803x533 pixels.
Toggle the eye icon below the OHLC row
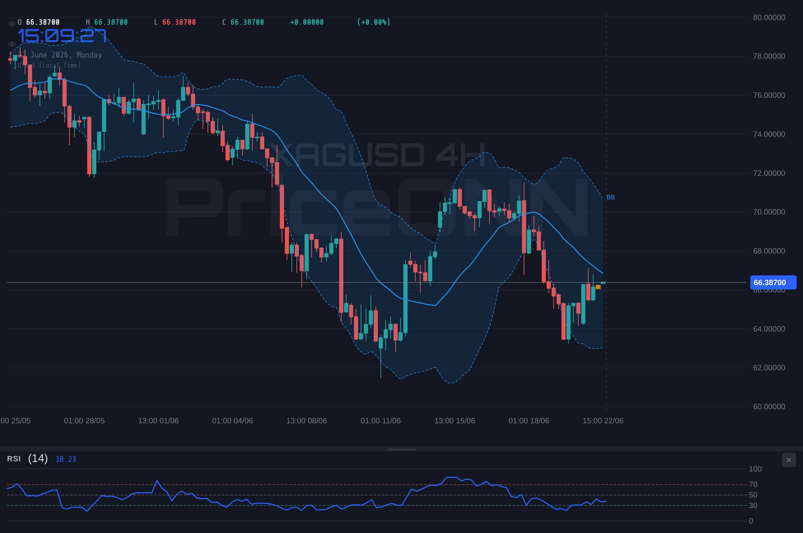(x=12, y=44)
